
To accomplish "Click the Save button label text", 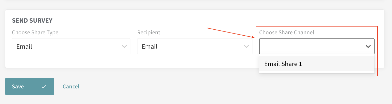I will (18, 87).
